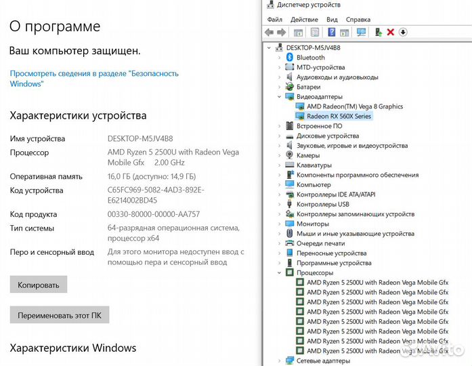This screenshot has height=366, width=472.
Task: Click product code 00330-80000-00000-AA757
Action: tap(154, 214)
